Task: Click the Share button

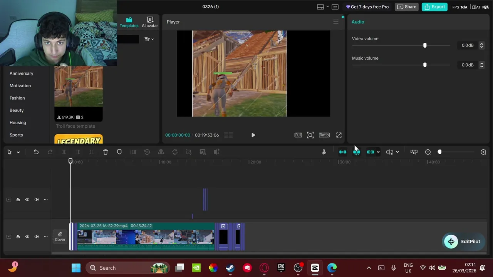Action: point(407,7)
